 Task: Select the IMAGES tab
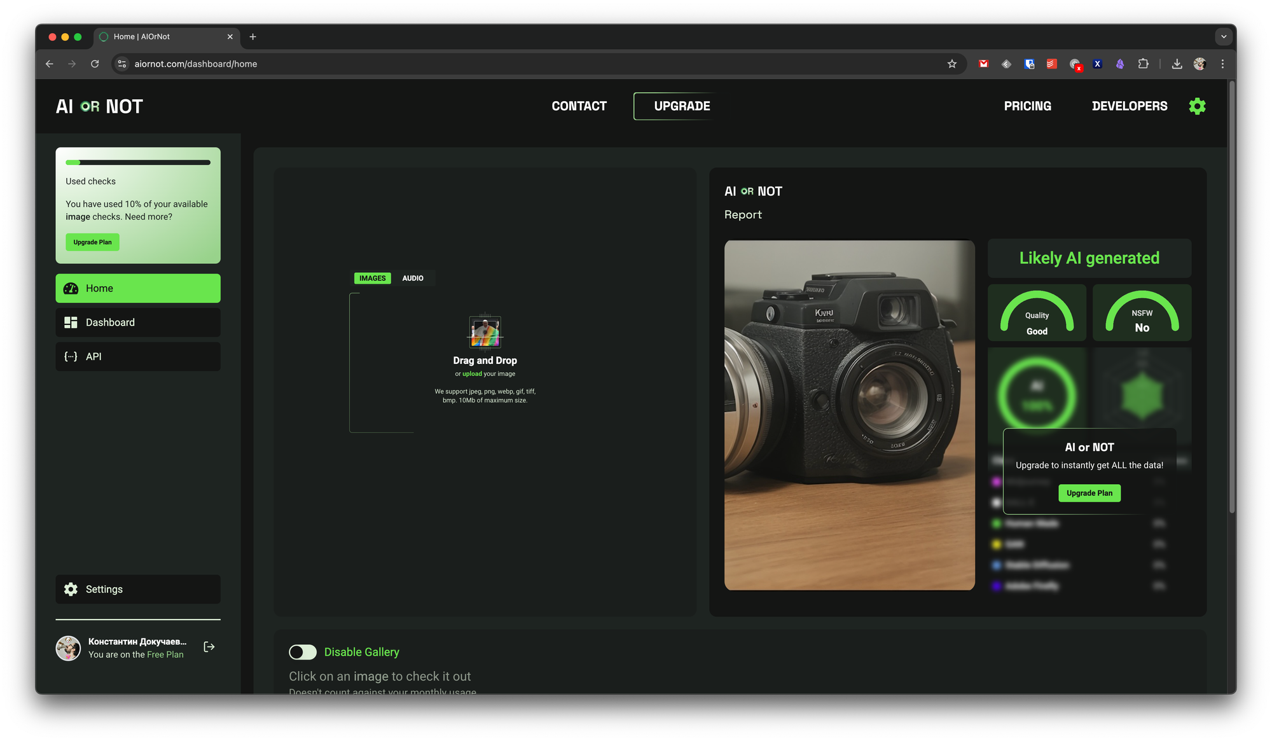372,279
